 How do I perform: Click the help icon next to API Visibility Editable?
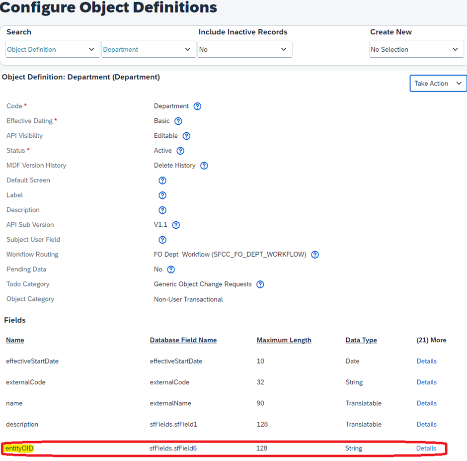pos(186,136)
